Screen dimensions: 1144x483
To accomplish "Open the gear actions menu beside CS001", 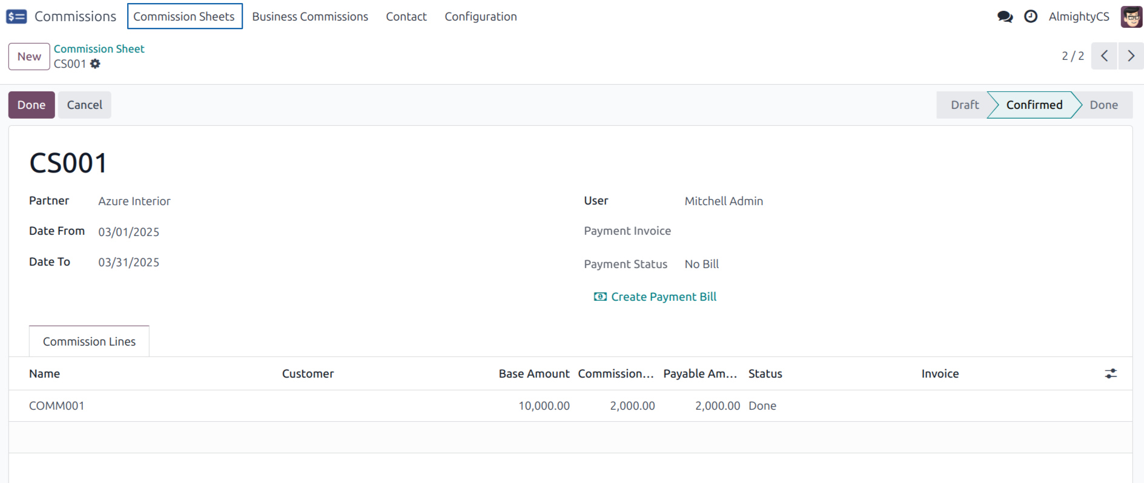I will tap(95, 64).
